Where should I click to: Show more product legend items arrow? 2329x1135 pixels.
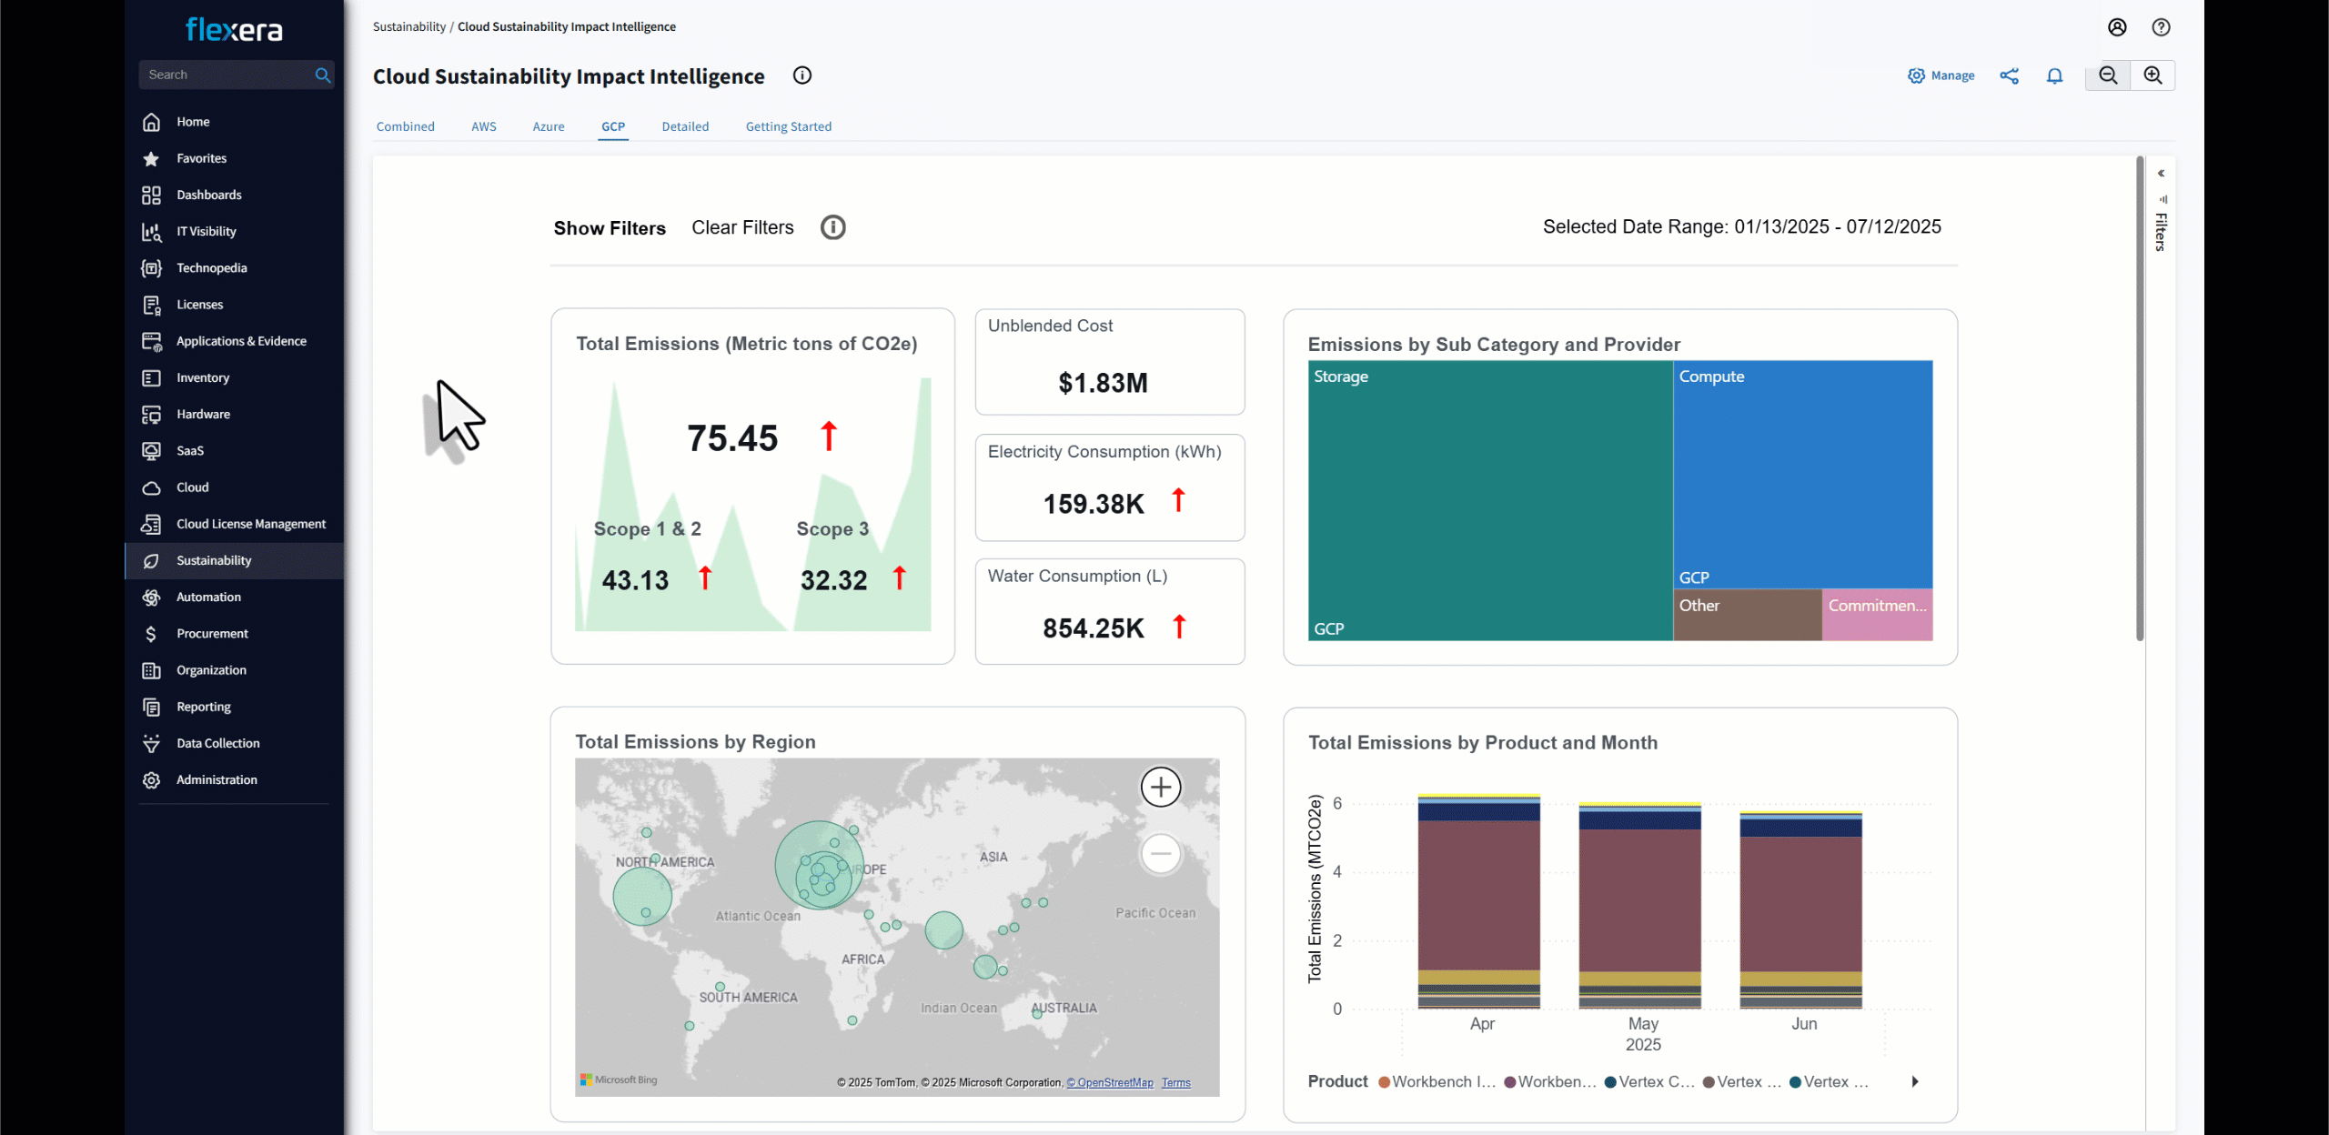(x=1915, y=1081)
